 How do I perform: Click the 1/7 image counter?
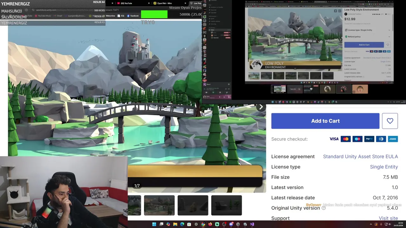click(137, 186)
